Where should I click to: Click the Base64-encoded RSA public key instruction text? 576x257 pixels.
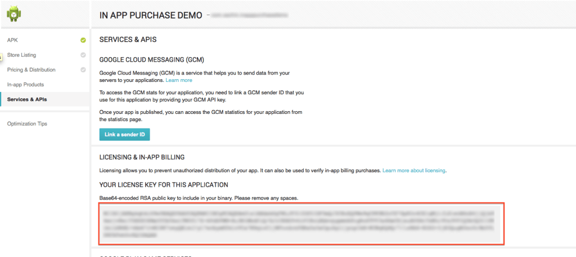(x=199, y=198)
